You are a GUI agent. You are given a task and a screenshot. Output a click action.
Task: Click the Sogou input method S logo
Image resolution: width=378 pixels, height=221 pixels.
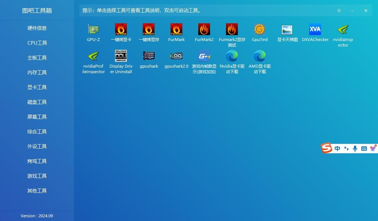(x=327, y=148)
